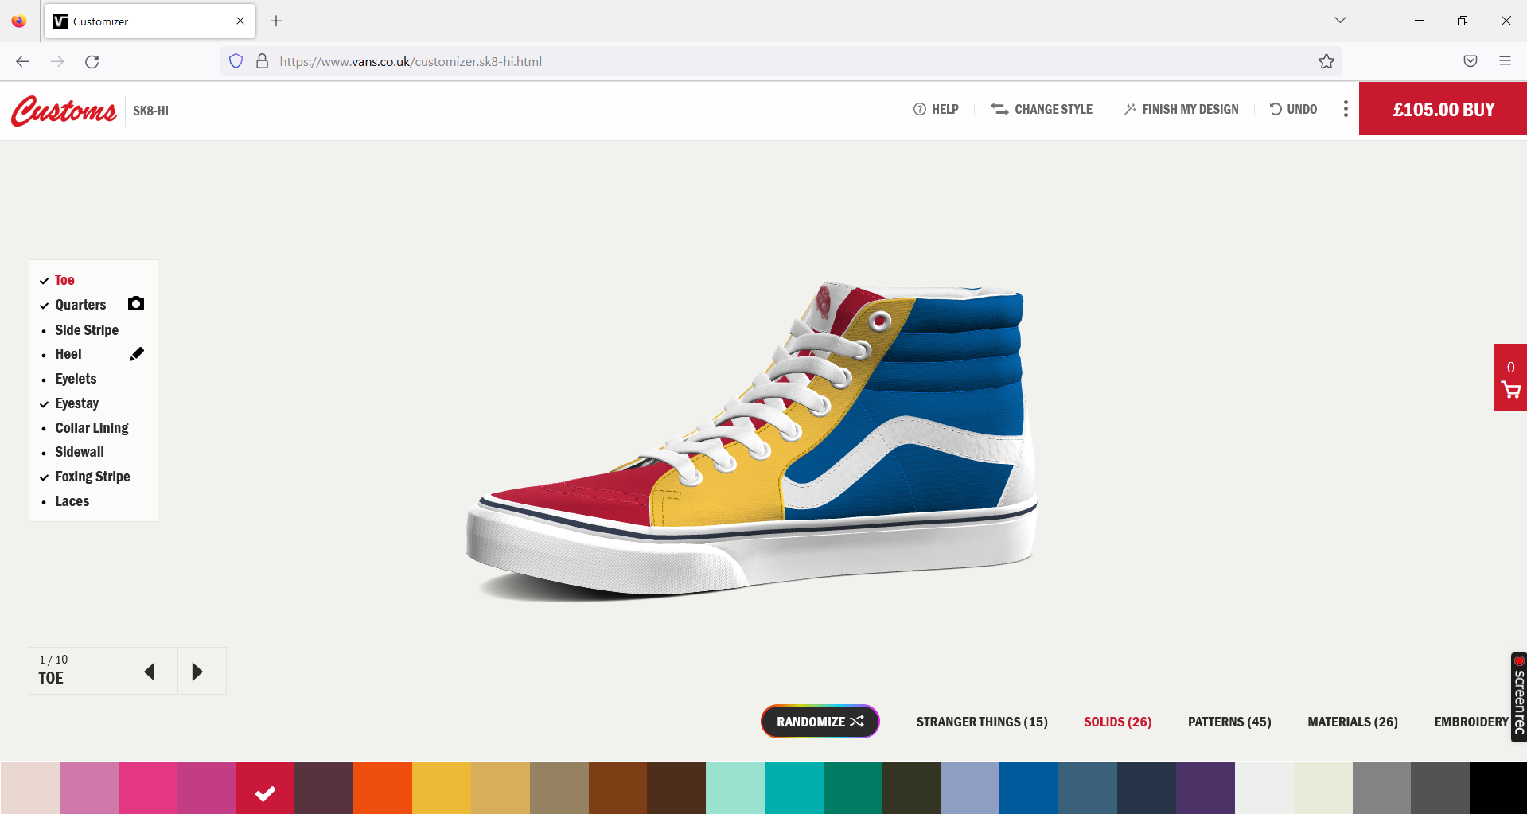Click the camera icon next to Quarters
Viewport: 1527px width, 814px height.
(x=135, y=304)
